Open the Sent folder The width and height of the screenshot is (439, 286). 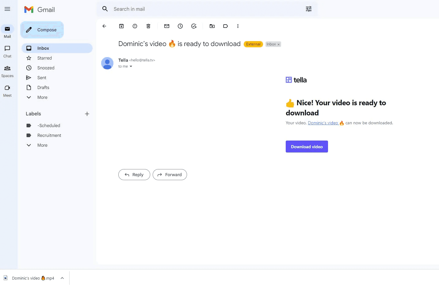57,78
